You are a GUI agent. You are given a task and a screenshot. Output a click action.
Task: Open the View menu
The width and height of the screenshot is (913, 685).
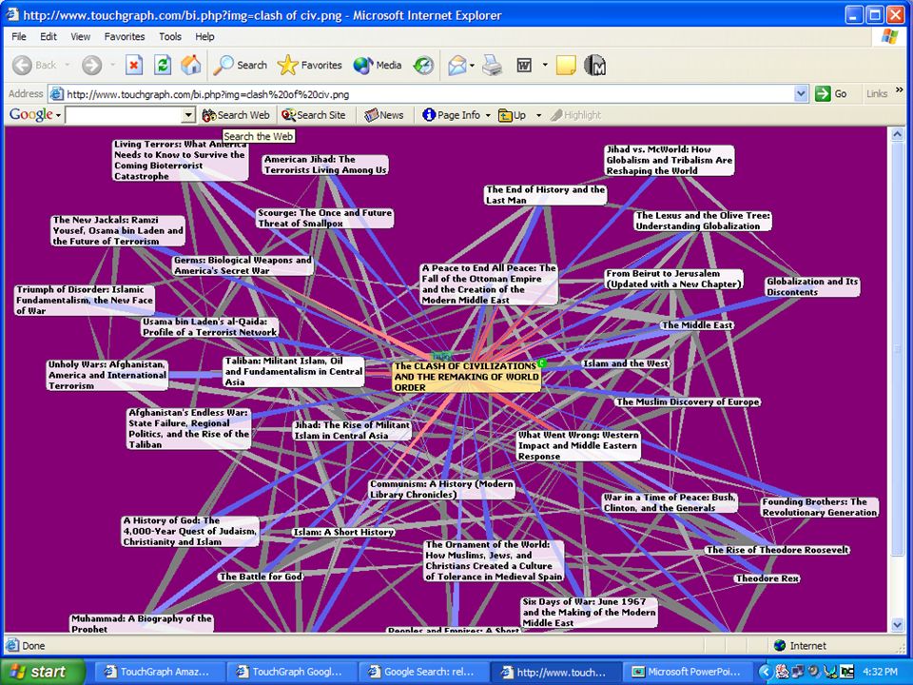coord(80,37)
